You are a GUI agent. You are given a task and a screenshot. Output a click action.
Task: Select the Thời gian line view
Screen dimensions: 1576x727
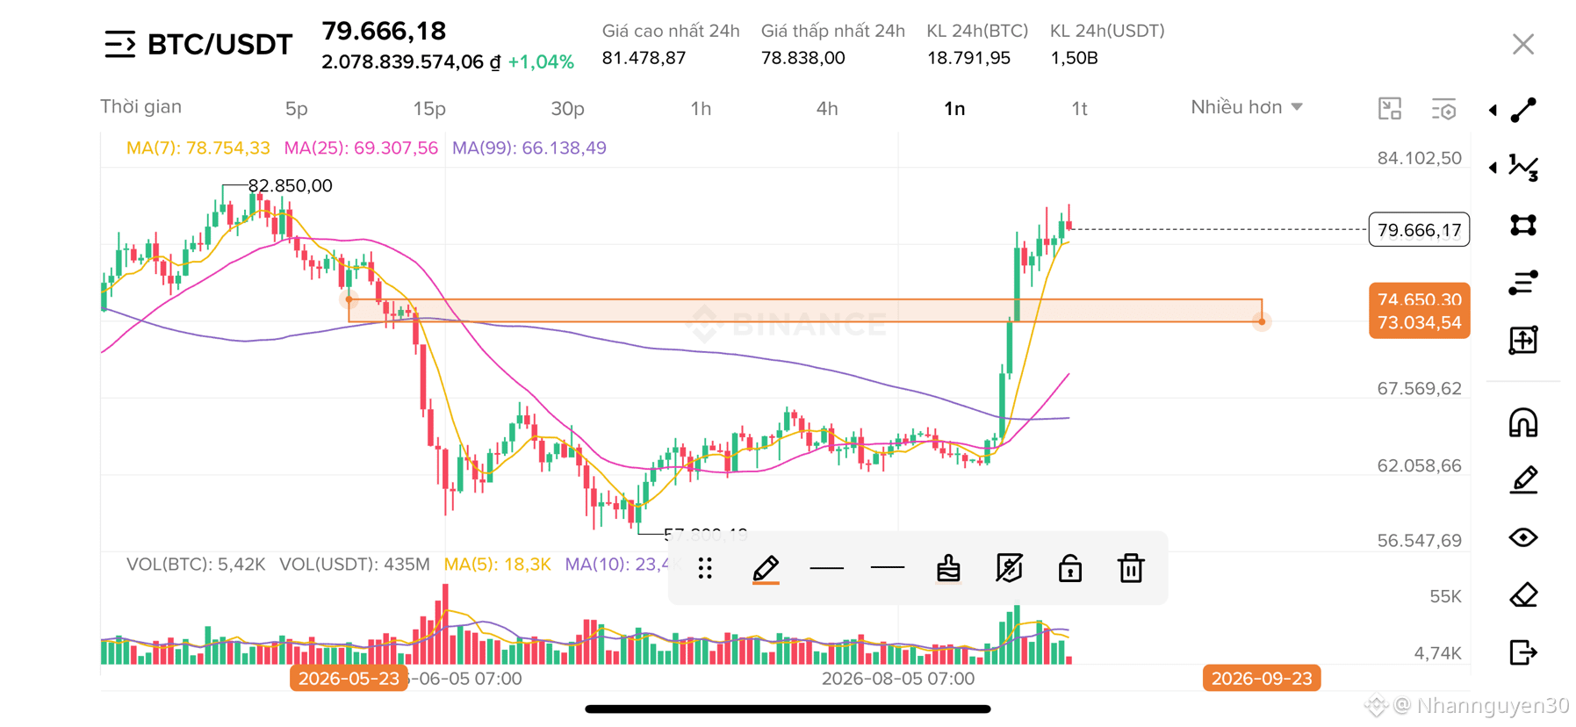(140, 107)
